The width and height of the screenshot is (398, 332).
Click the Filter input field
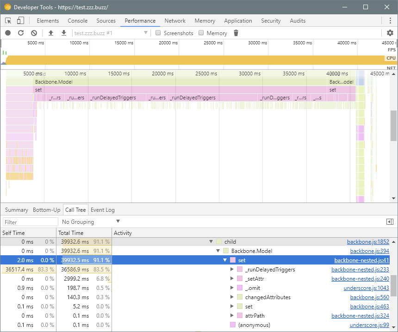(31, 222)
